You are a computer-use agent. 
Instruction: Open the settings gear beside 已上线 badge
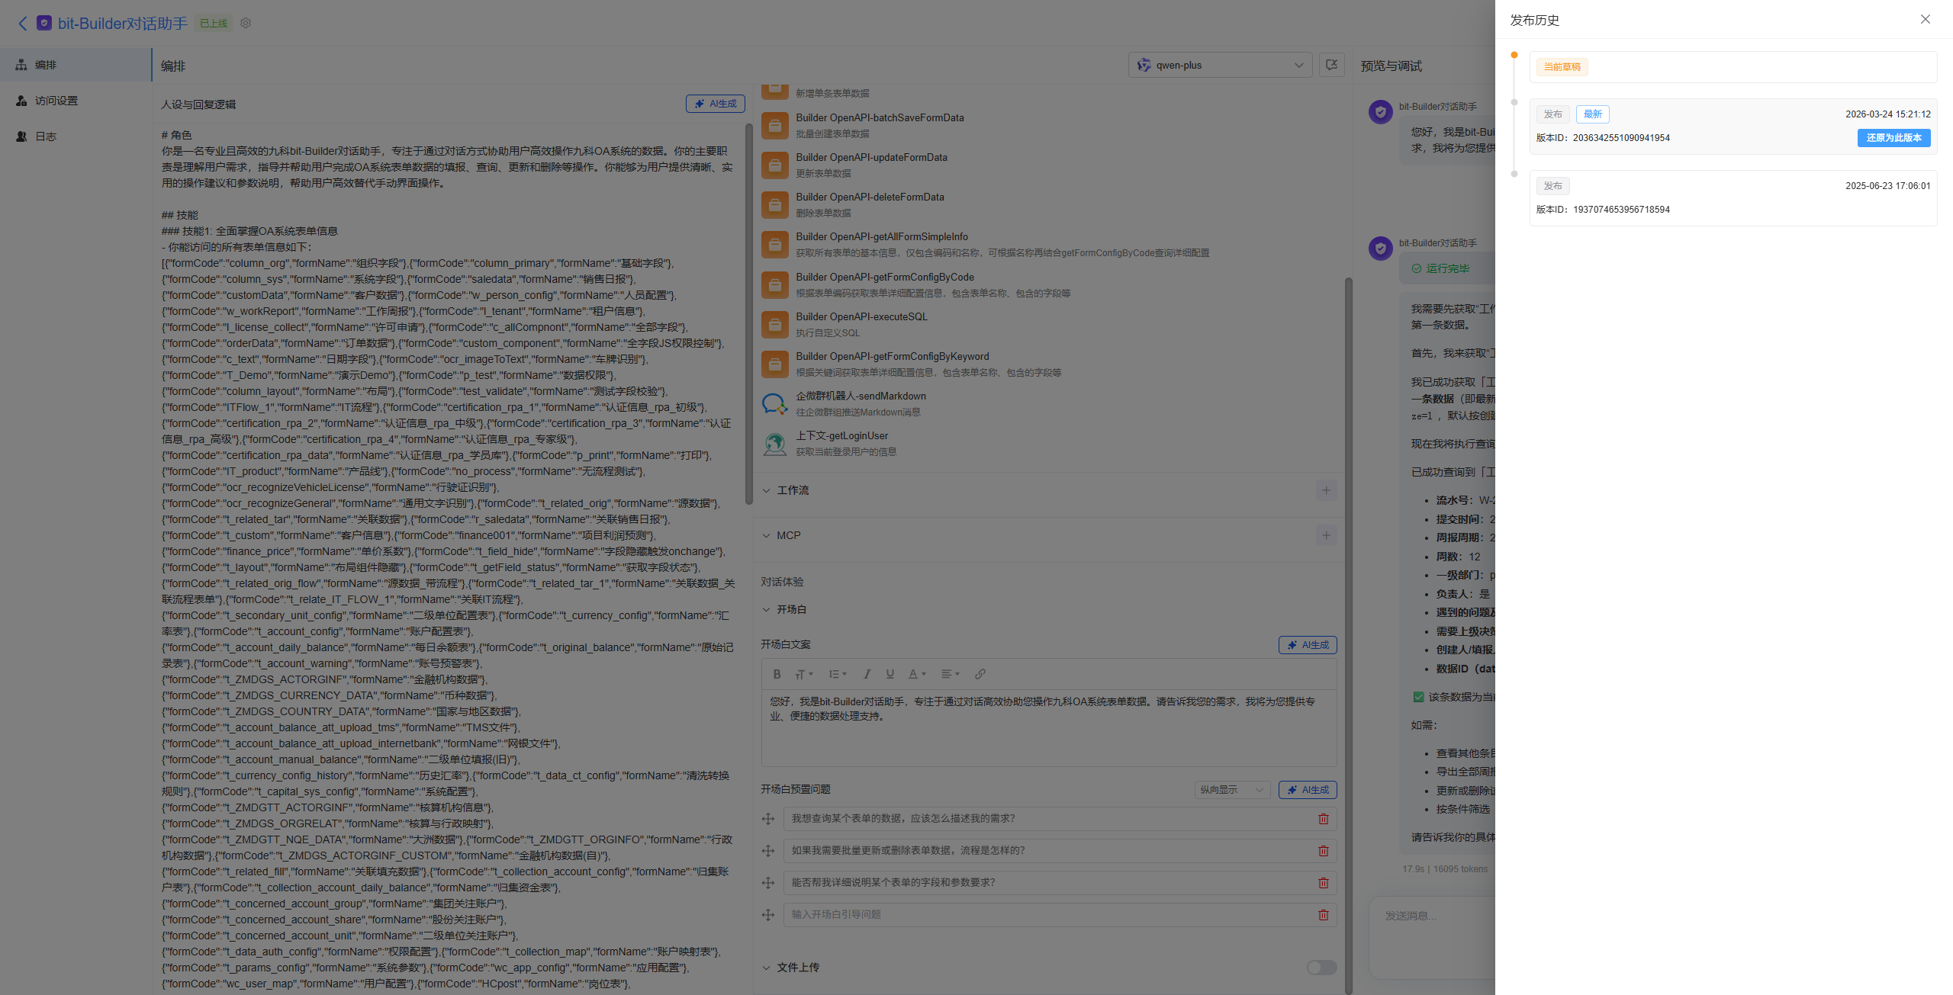point(246,23)
